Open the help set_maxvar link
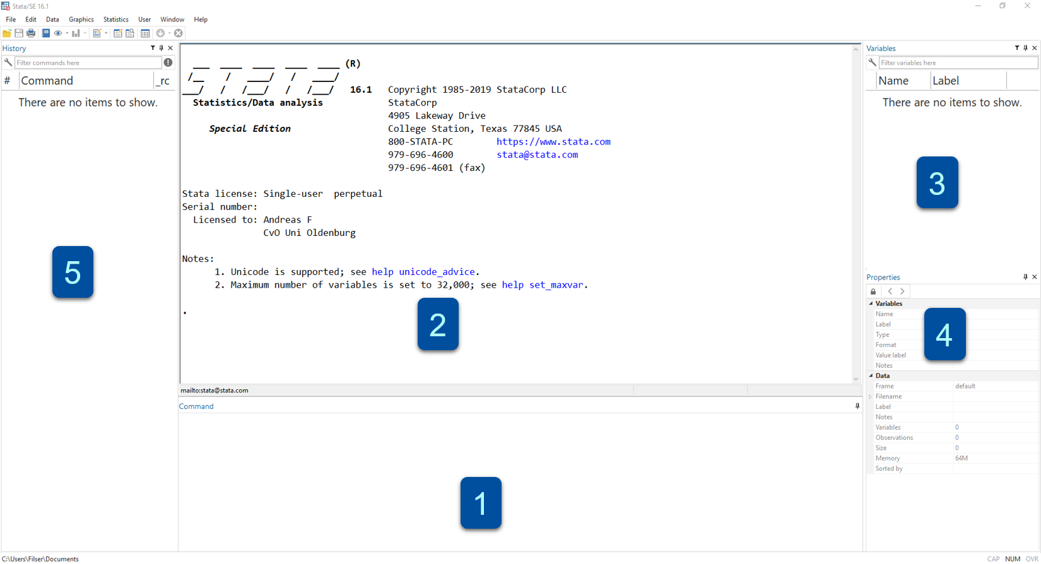Viewport: 1041px width, 564px height. (x=543, y=285)
